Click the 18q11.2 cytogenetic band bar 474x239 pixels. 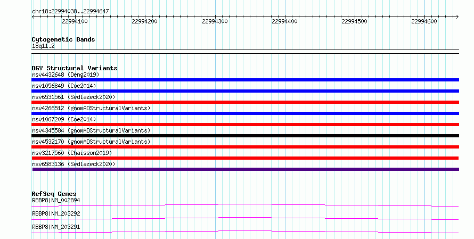(245, 52)
